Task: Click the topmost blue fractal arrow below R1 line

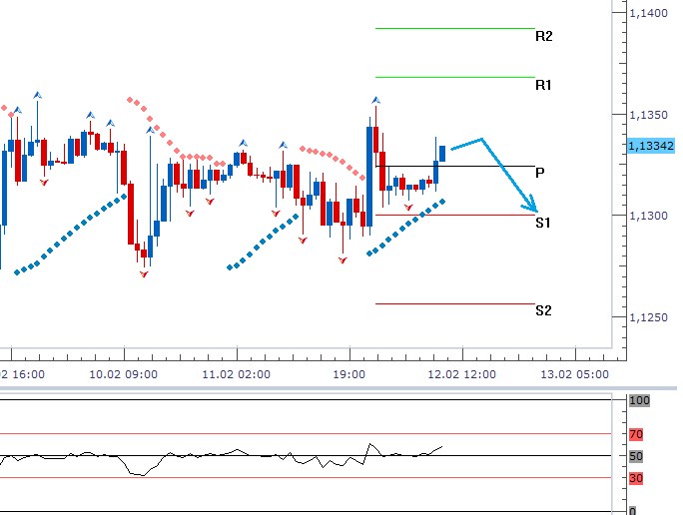Action: [x=375, y=100]
